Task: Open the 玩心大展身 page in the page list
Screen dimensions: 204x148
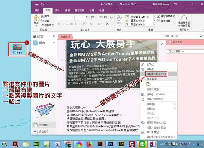Action: click(185, 51)
